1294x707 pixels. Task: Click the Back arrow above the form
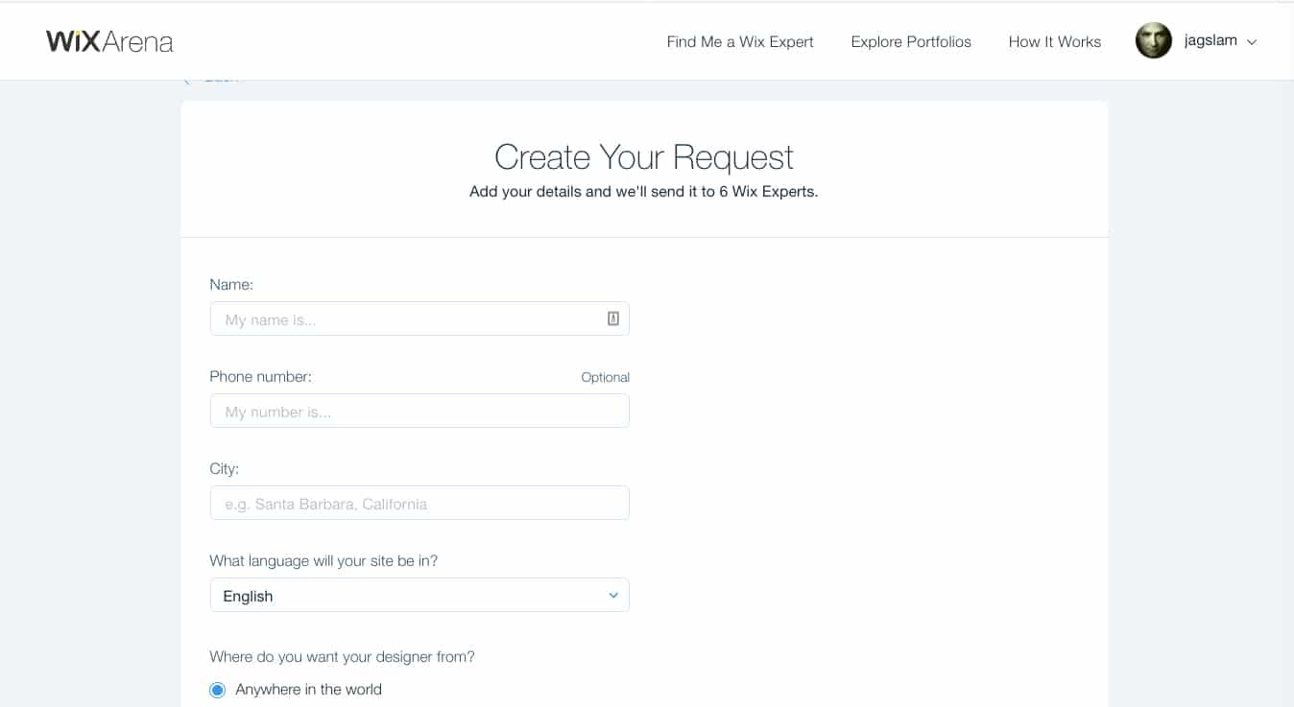coord(186,81)
